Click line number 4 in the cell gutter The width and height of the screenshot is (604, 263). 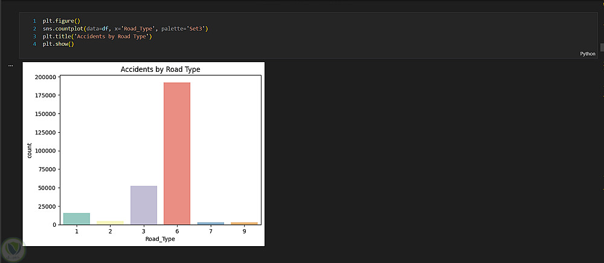click(x=34, y=45)
